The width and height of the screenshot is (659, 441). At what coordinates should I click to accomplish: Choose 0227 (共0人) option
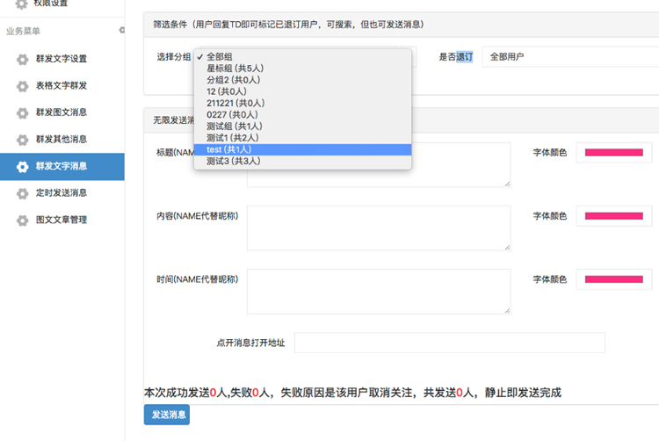[302, 115]
